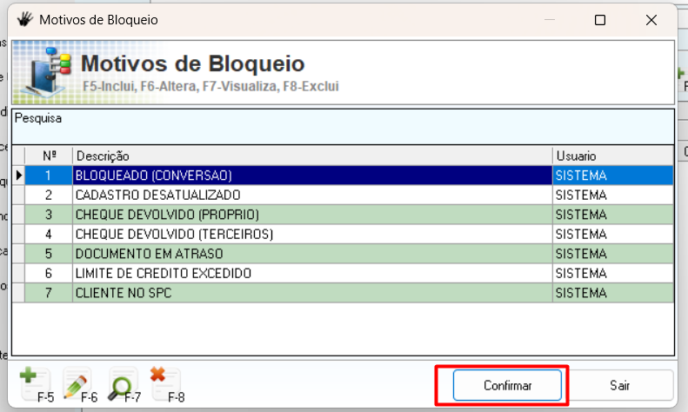Click the Nº column header

click(x=49, y=156)
